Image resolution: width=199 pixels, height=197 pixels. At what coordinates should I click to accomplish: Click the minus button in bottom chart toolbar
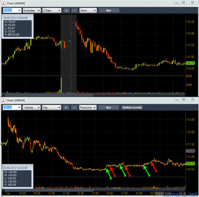click(x=74, y=108)
